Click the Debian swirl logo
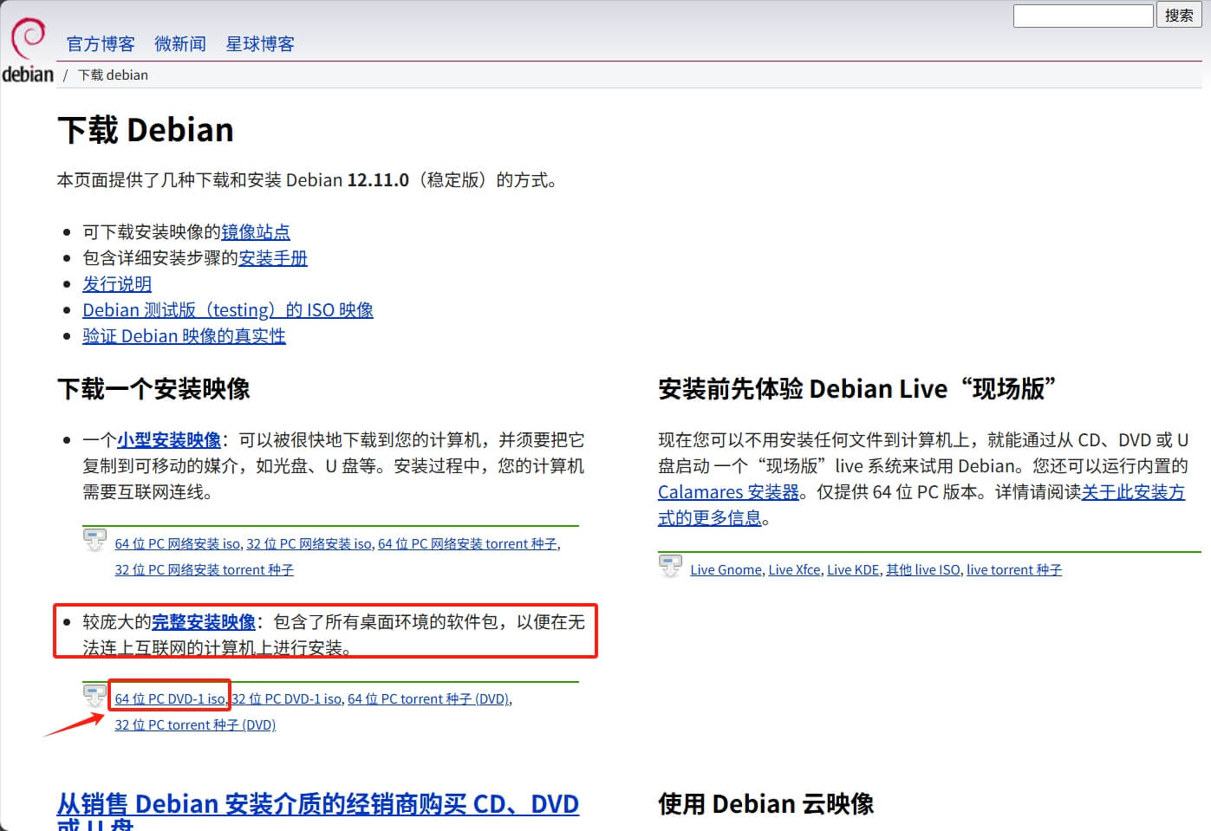 click(x=28, y=51)
